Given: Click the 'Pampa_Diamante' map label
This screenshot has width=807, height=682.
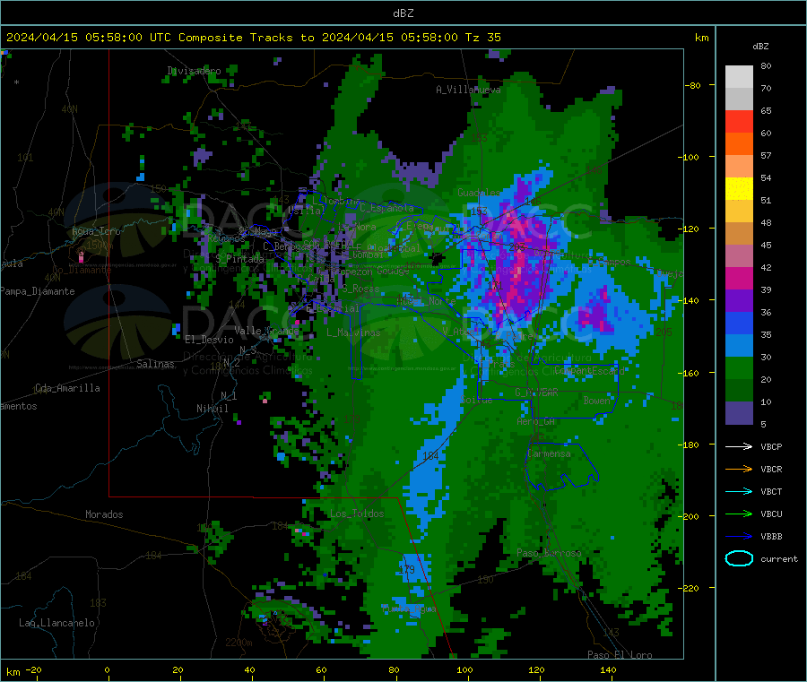Looking at the screenshot, I should (37, 291).
